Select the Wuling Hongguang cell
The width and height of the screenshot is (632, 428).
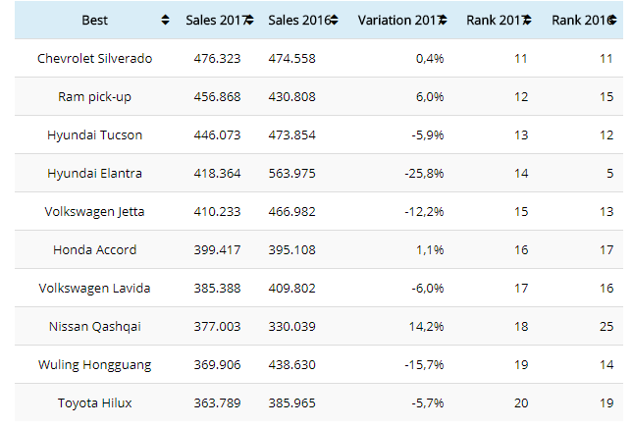point(95,365)
